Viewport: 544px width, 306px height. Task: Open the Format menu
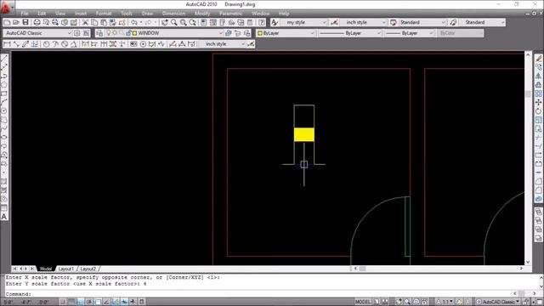pyautogui.click(x=104, y=14)
